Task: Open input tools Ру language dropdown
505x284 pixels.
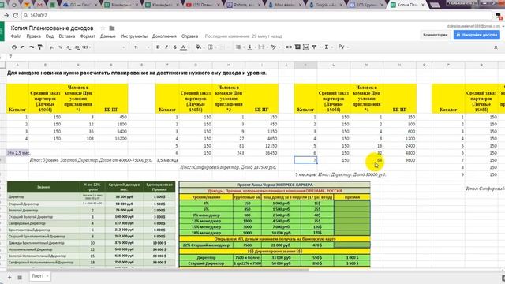Action: point(343,47)
